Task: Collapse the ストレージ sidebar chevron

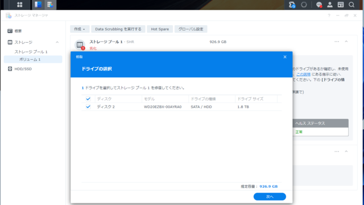Action: coord(57,42)
